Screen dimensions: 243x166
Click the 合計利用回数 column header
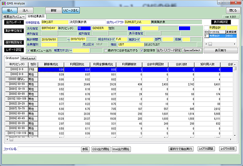(x=155, y=64)
